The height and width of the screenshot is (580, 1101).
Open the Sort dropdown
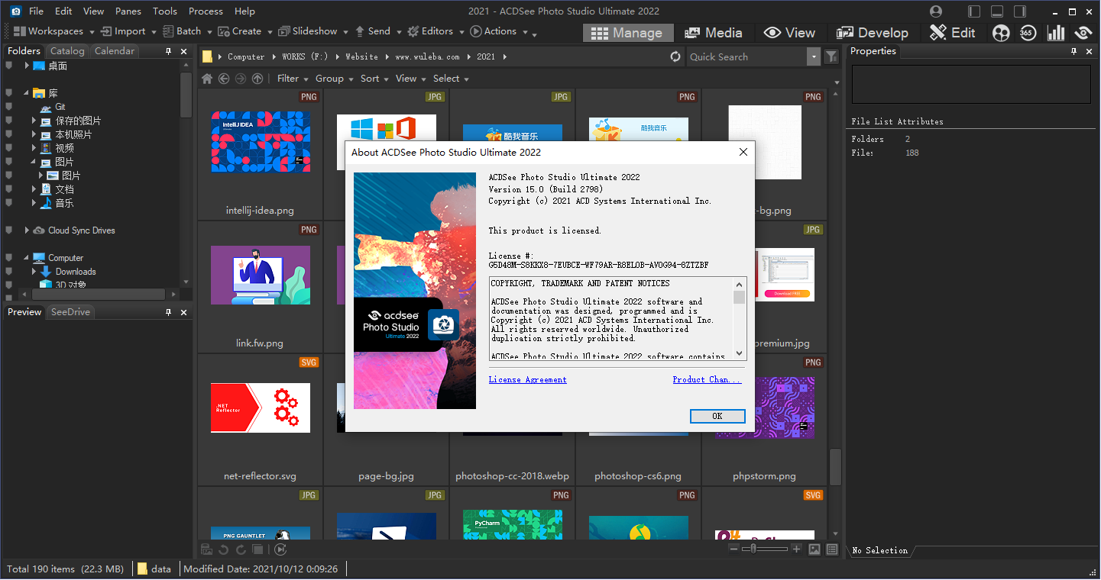374,79
